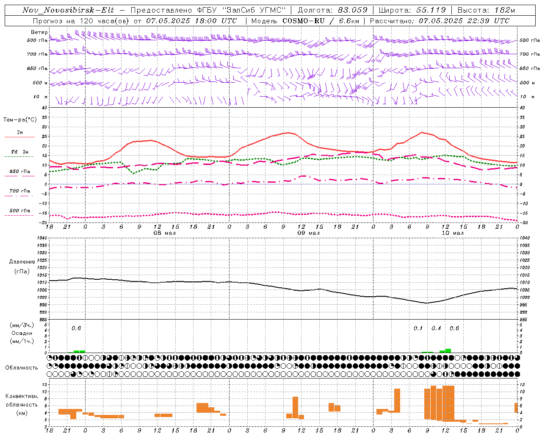Click the left 10 м wind level label
The height and width of the screenshot is (434, 542).
click(x=41, y=97)
